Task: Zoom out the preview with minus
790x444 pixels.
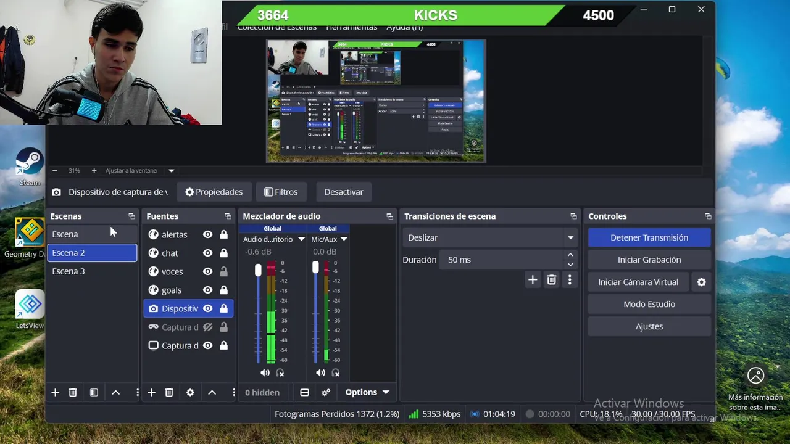Action: [x=54, y=170]
